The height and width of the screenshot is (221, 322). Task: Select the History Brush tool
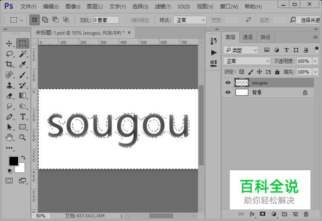(x=23, y=85)
